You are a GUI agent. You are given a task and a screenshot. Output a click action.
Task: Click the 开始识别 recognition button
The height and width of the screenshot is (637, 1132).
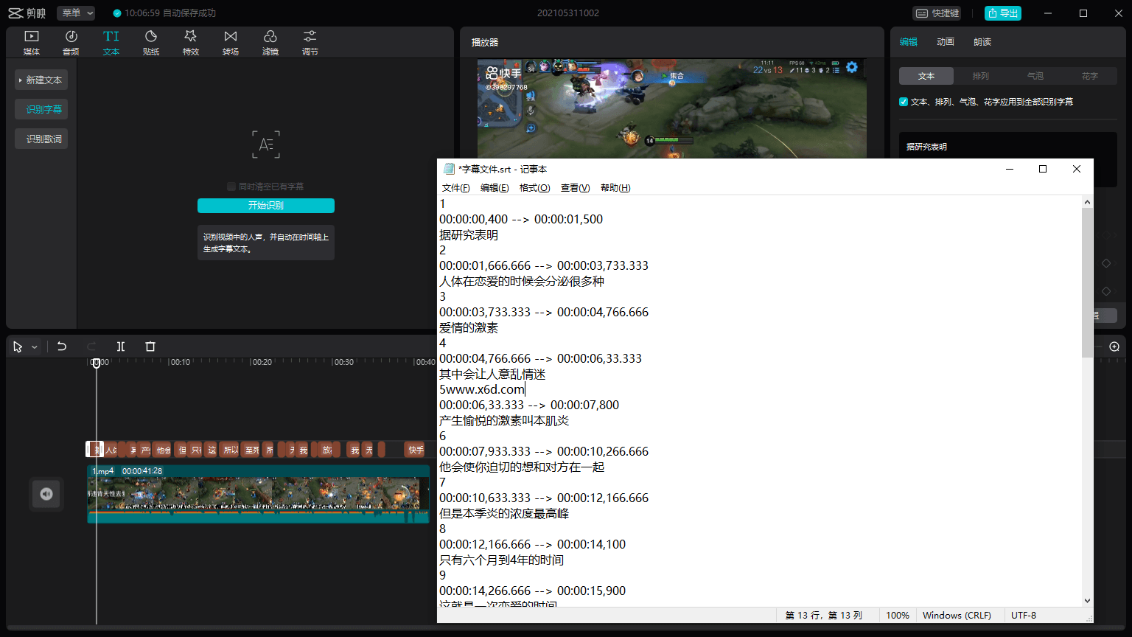point(265,206)
